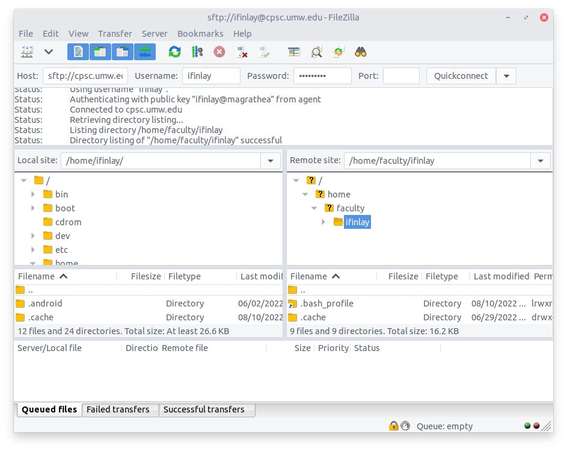Click the Remote site path field
This screenshot has height=451, width=567.
[437, 161]
